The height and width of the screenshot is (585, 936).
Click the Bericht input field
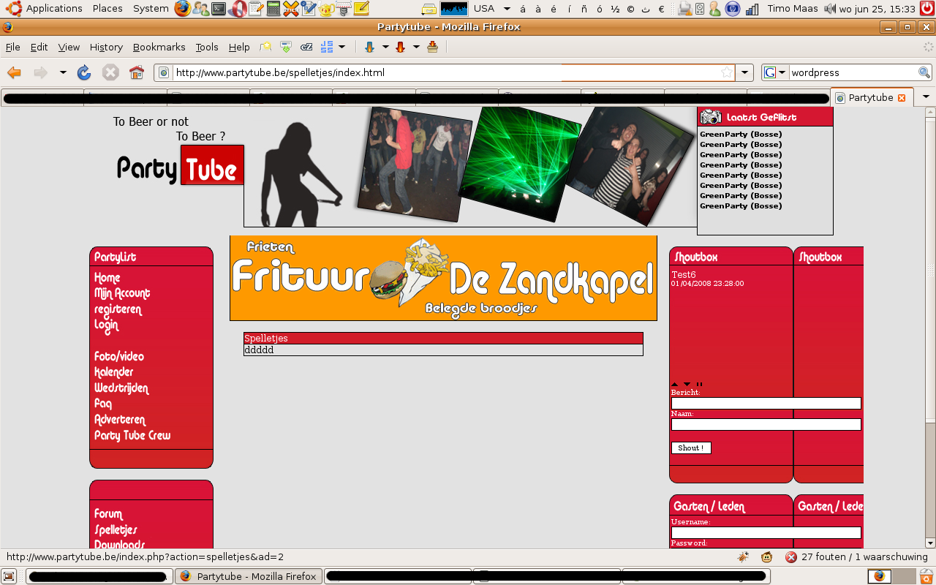coord(766,403)
